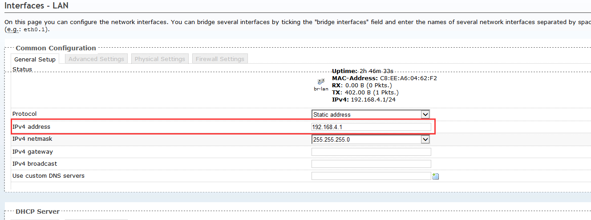Go to the Physical Settings tab
This screenshot has width=591, height=220.
160,59
